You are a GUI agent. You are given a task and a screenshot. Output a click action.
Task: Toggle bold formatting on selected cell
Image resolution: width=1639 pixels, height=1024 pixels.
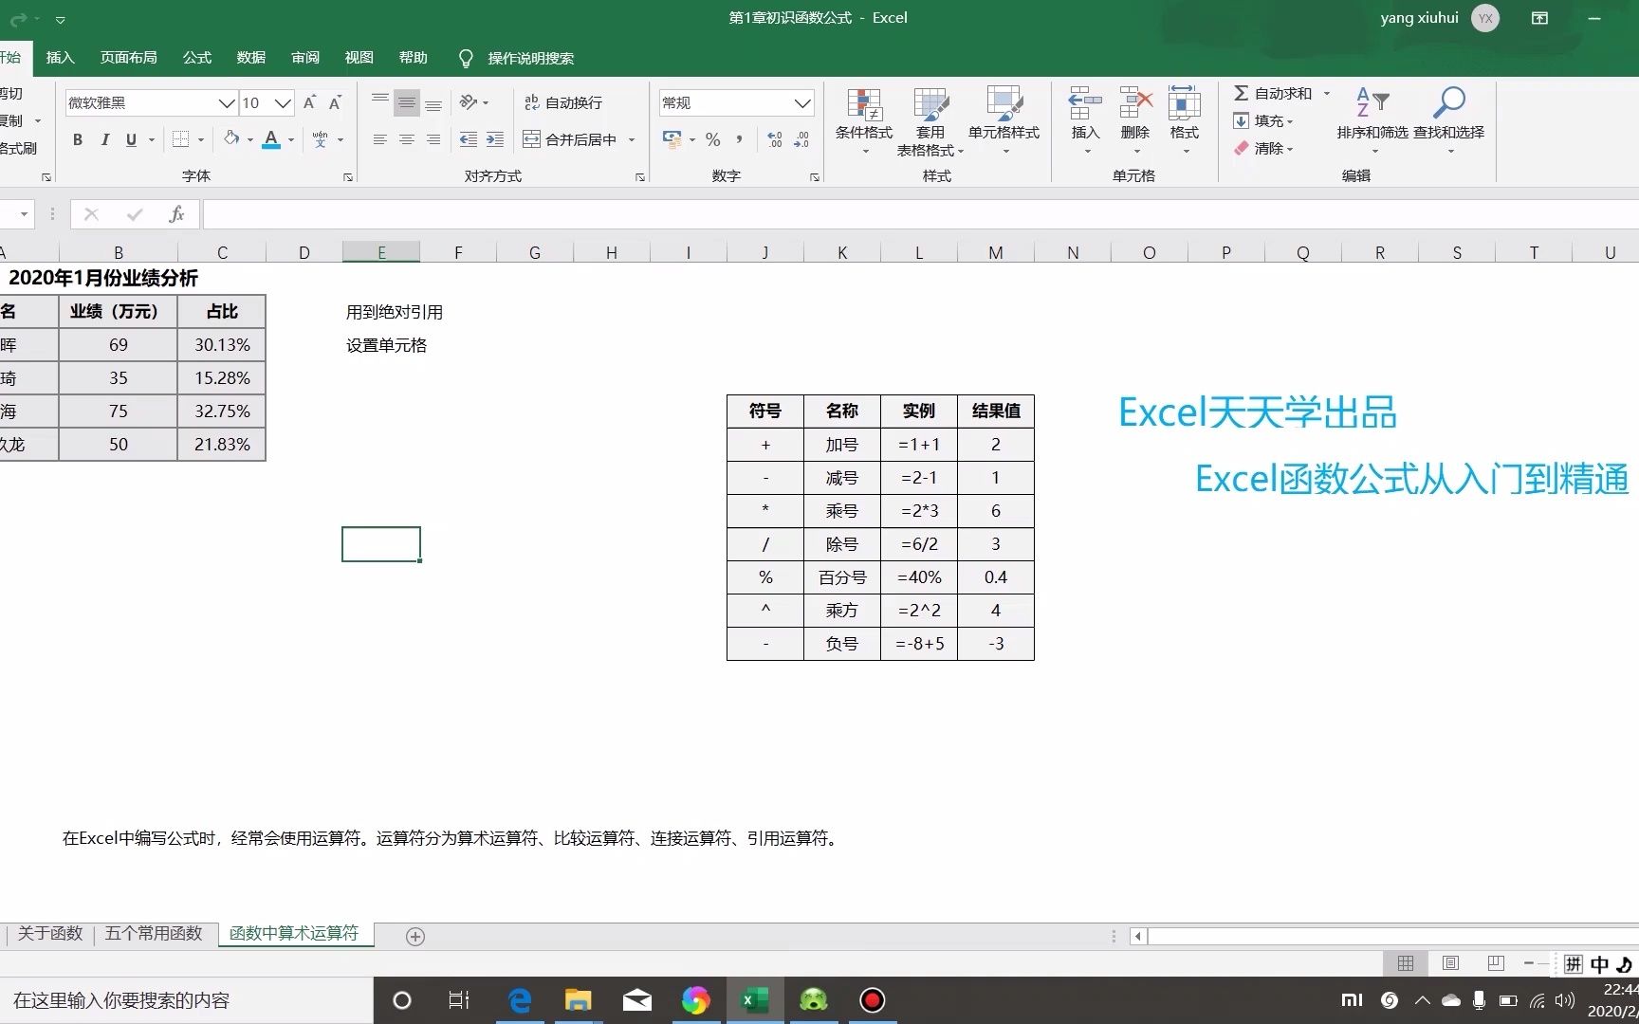78,139
